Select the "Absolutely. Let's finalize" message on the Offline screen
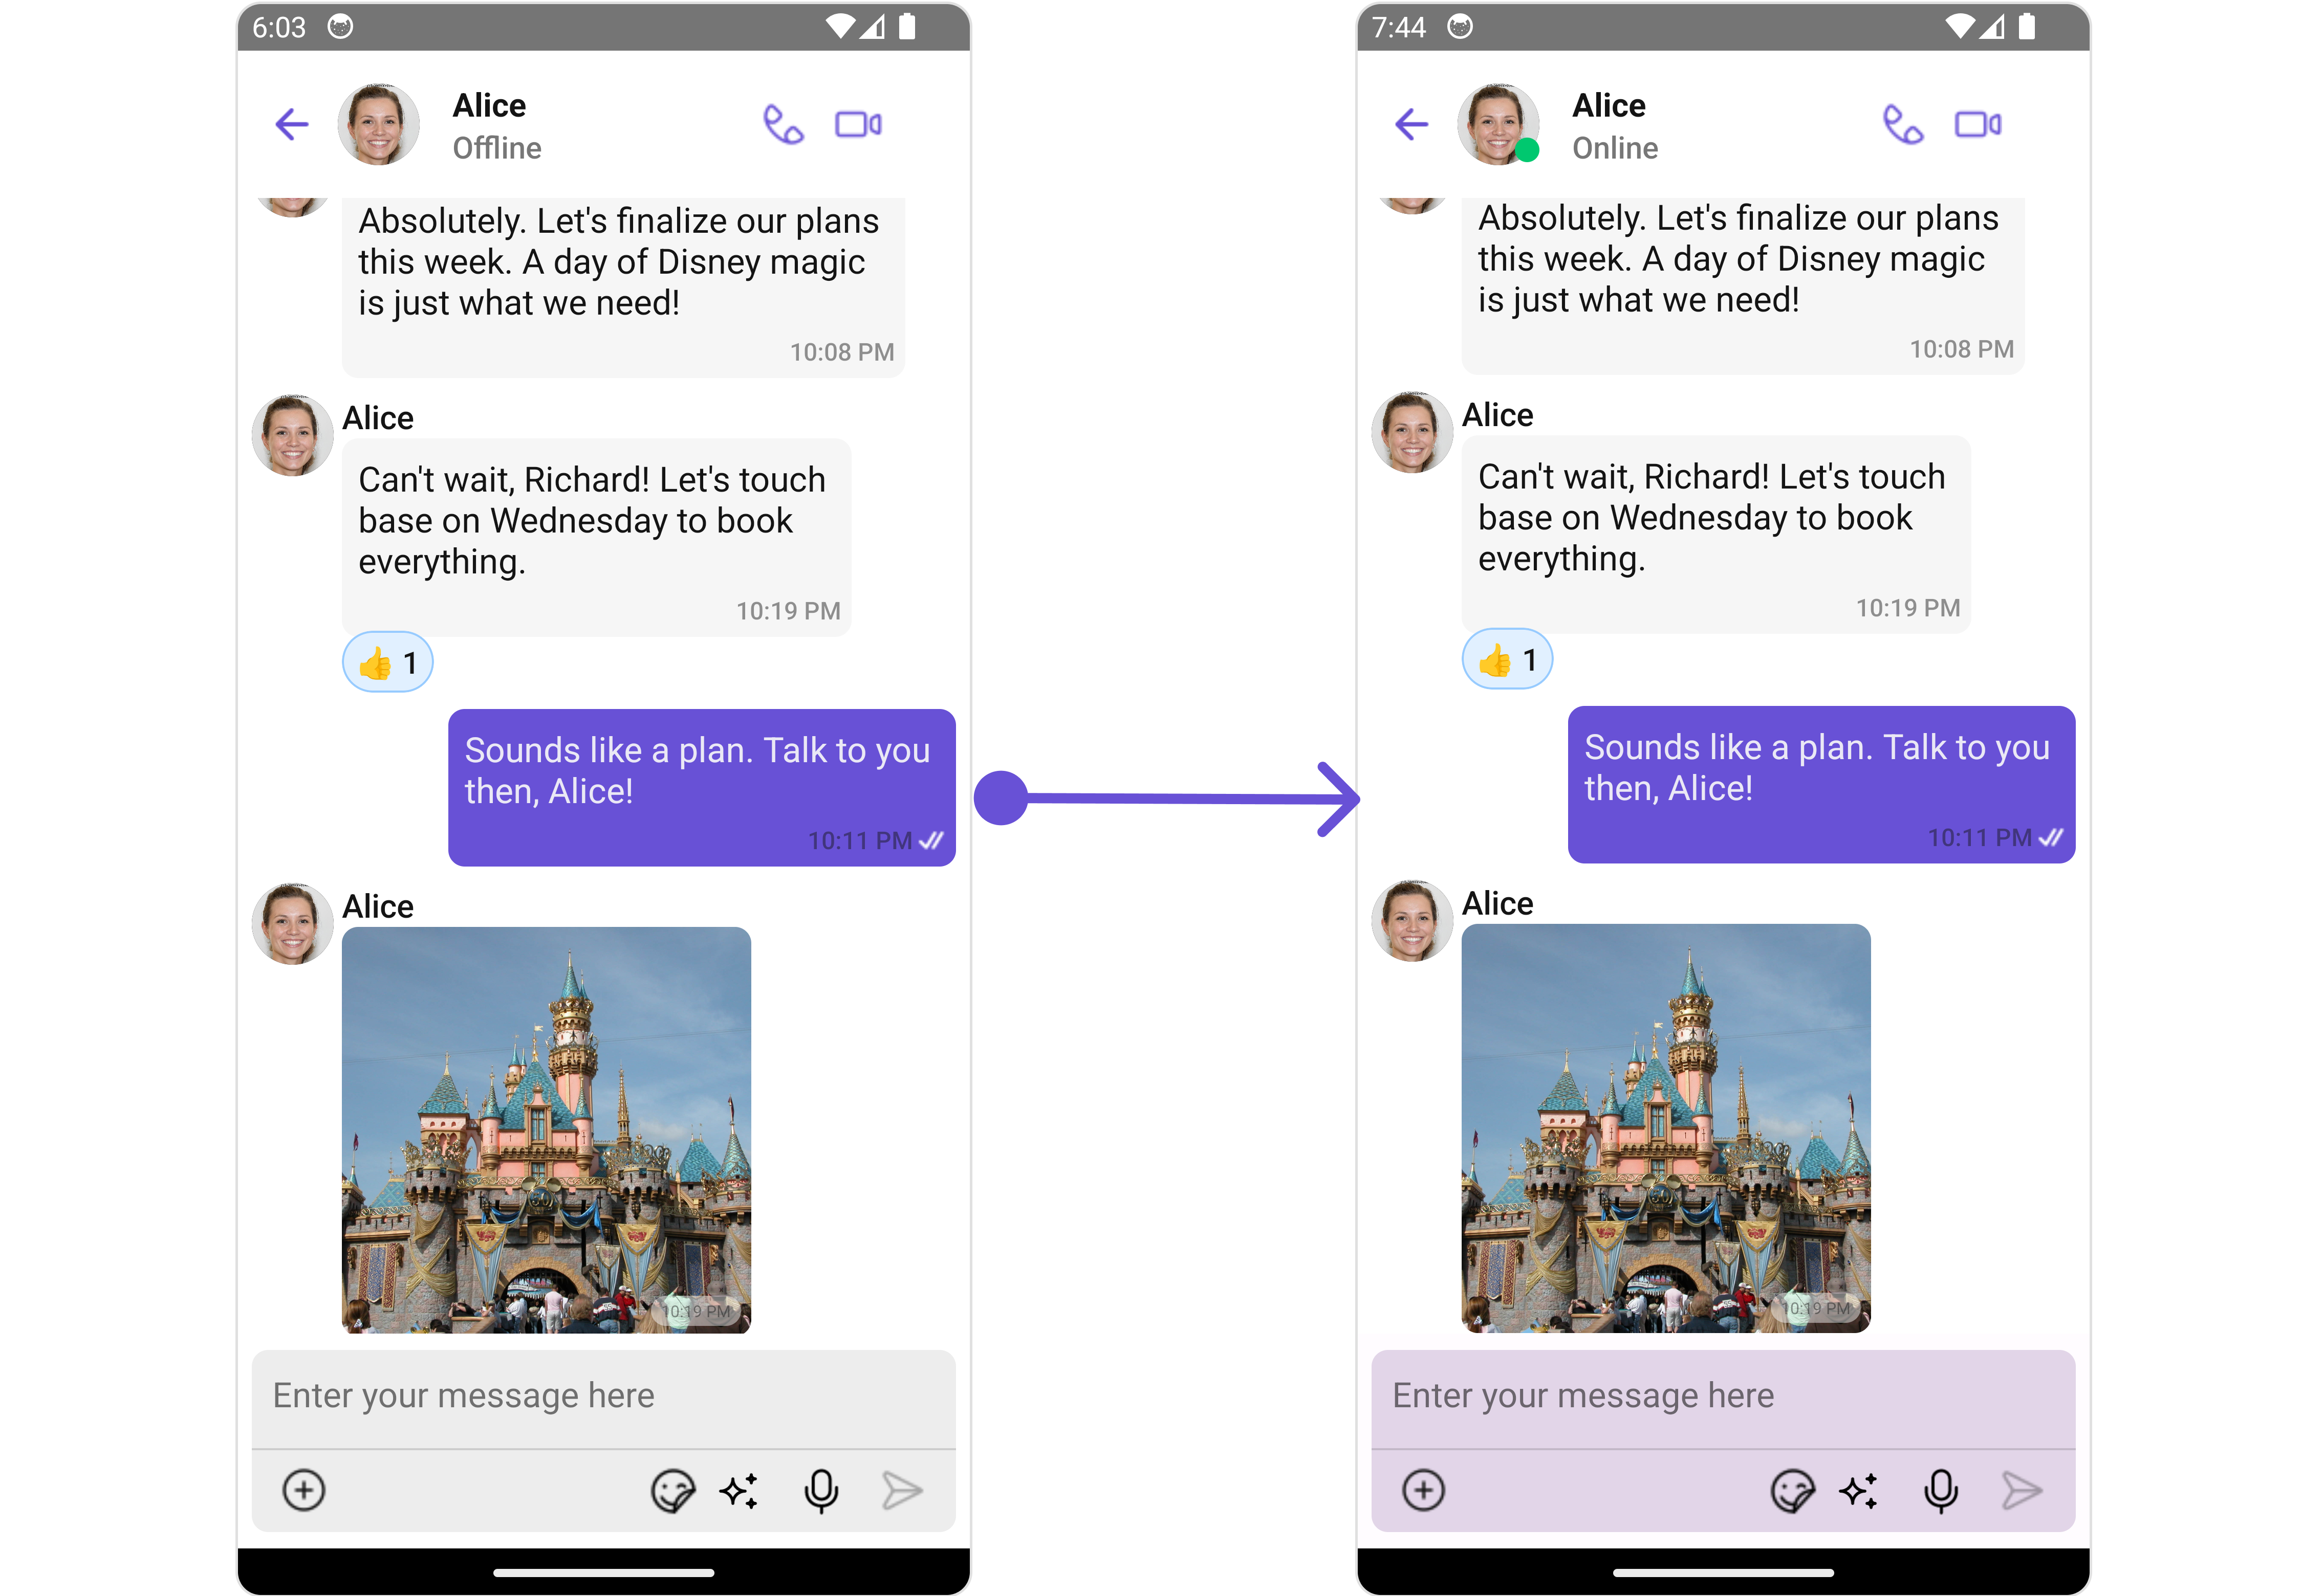Viewport: 2302px width, 1596px height. tap(623, 287)
